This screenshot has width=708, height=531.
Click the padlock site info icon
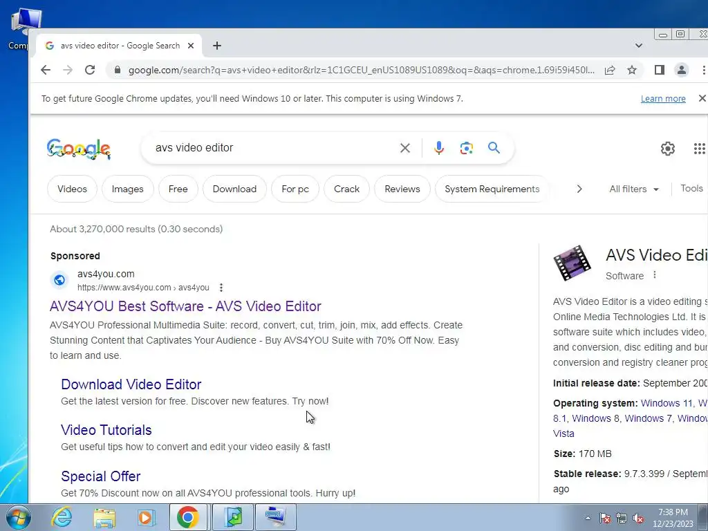coord(118,70)
